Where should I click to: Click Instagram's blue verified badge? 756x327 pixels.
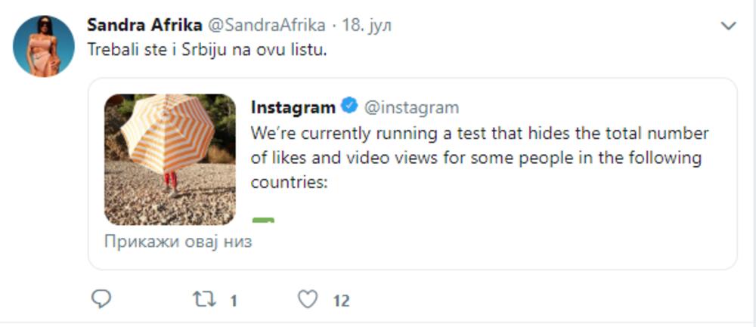click(349, 106)
